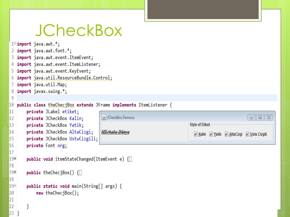
Task: Click 'java.awt.event.KeyEvent' import text
Action: 61,71
